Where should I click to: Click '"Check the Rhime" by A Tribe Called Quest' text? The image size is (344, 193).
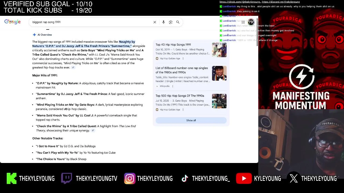point(66,126)
